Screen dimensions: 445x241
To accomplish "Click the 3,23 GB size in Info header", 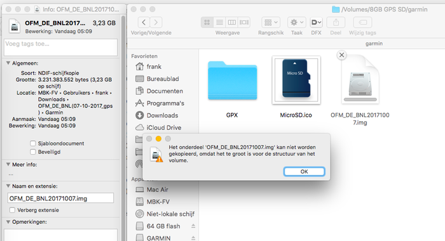I will [x=104, y=23].
